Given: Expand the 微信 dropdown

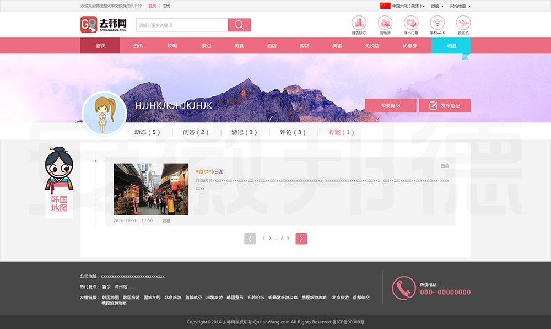Looking at the screenshot, I should [436, 6].
